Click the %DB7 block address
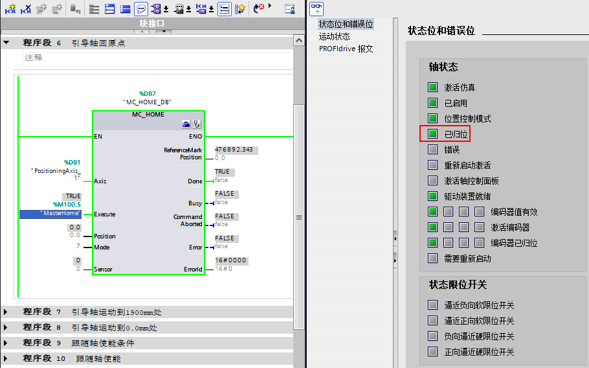This screenshot has height=368, width=589. (x=148, y=93)
